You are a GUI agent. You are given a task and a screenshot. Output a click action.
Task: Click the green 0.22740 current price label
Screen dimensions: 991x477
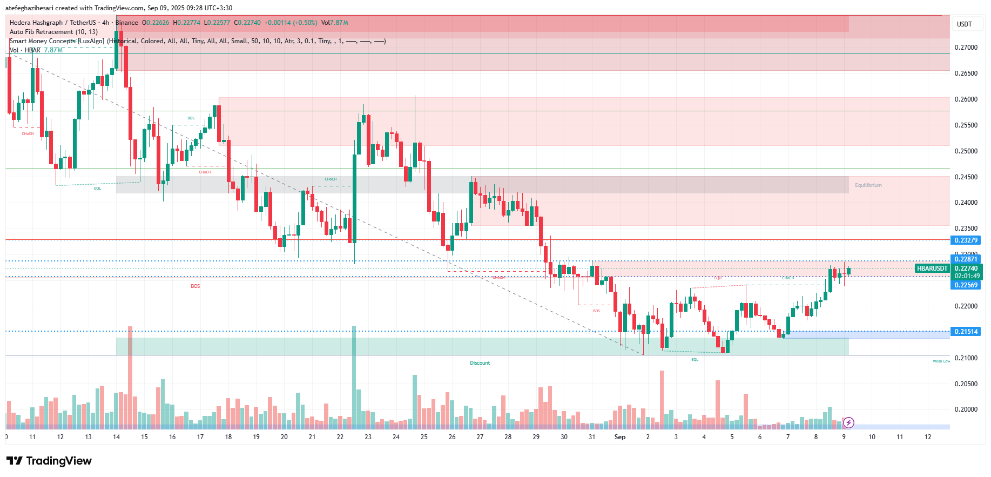click(x=966, y=268)
